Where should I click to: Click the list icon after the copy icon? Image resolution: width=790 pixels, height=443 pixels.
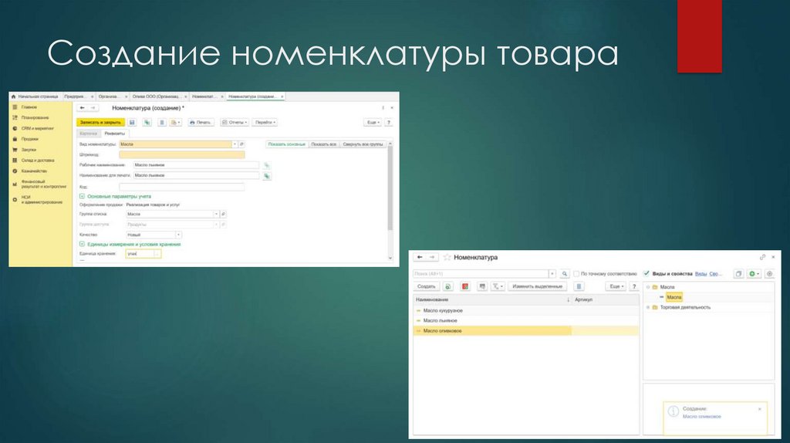(x=162, y=123)
